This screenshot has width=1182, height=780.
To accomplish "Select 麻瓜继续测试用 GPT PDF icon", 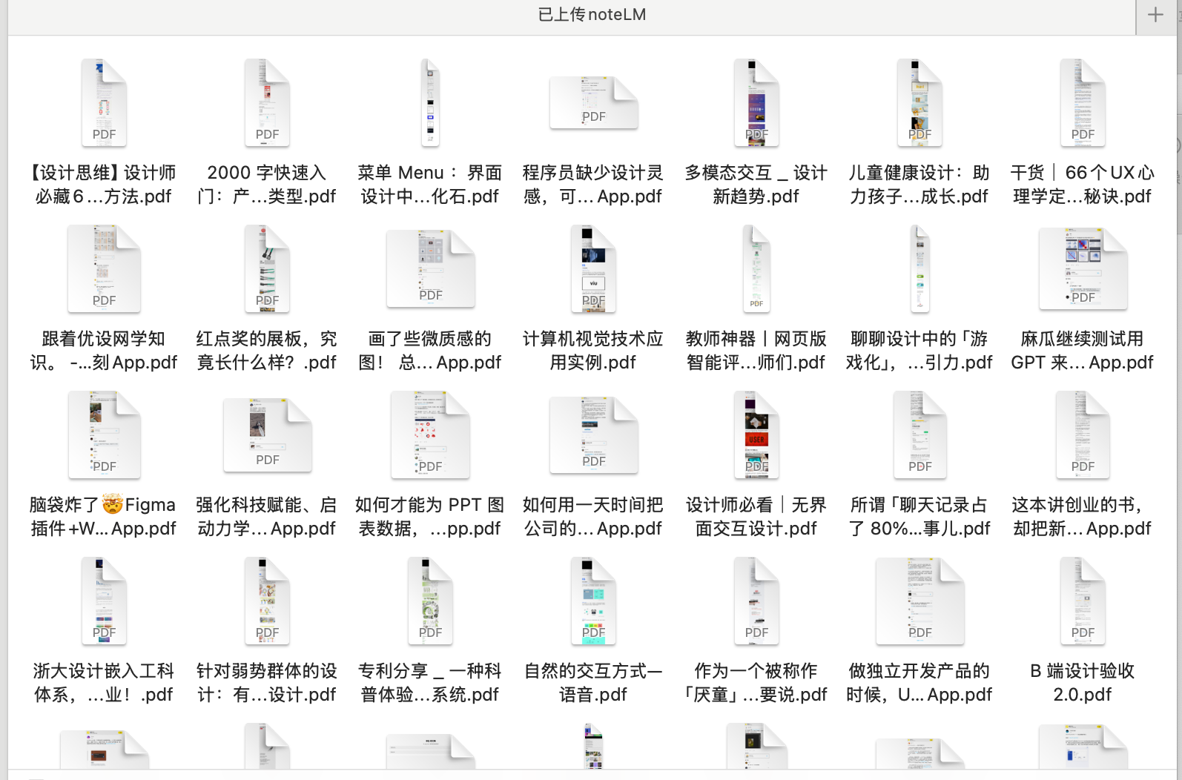I will 1083,268.
